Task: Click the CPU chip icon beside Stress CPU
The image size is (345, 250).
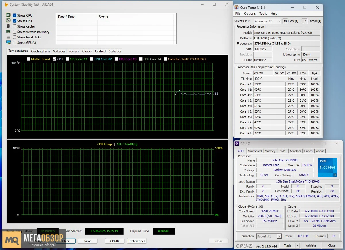Action: (x=8, y=15)
